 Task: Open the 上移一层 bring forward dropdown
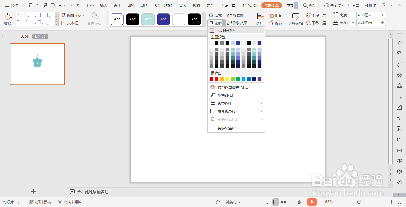317,15
